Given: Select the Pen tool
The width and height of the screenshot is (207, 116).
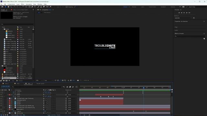Looking at the screenshot, I should pos(32,7).
